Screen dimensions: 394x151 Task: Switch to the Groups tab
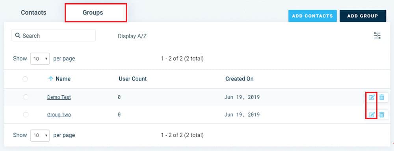(93, 13)
